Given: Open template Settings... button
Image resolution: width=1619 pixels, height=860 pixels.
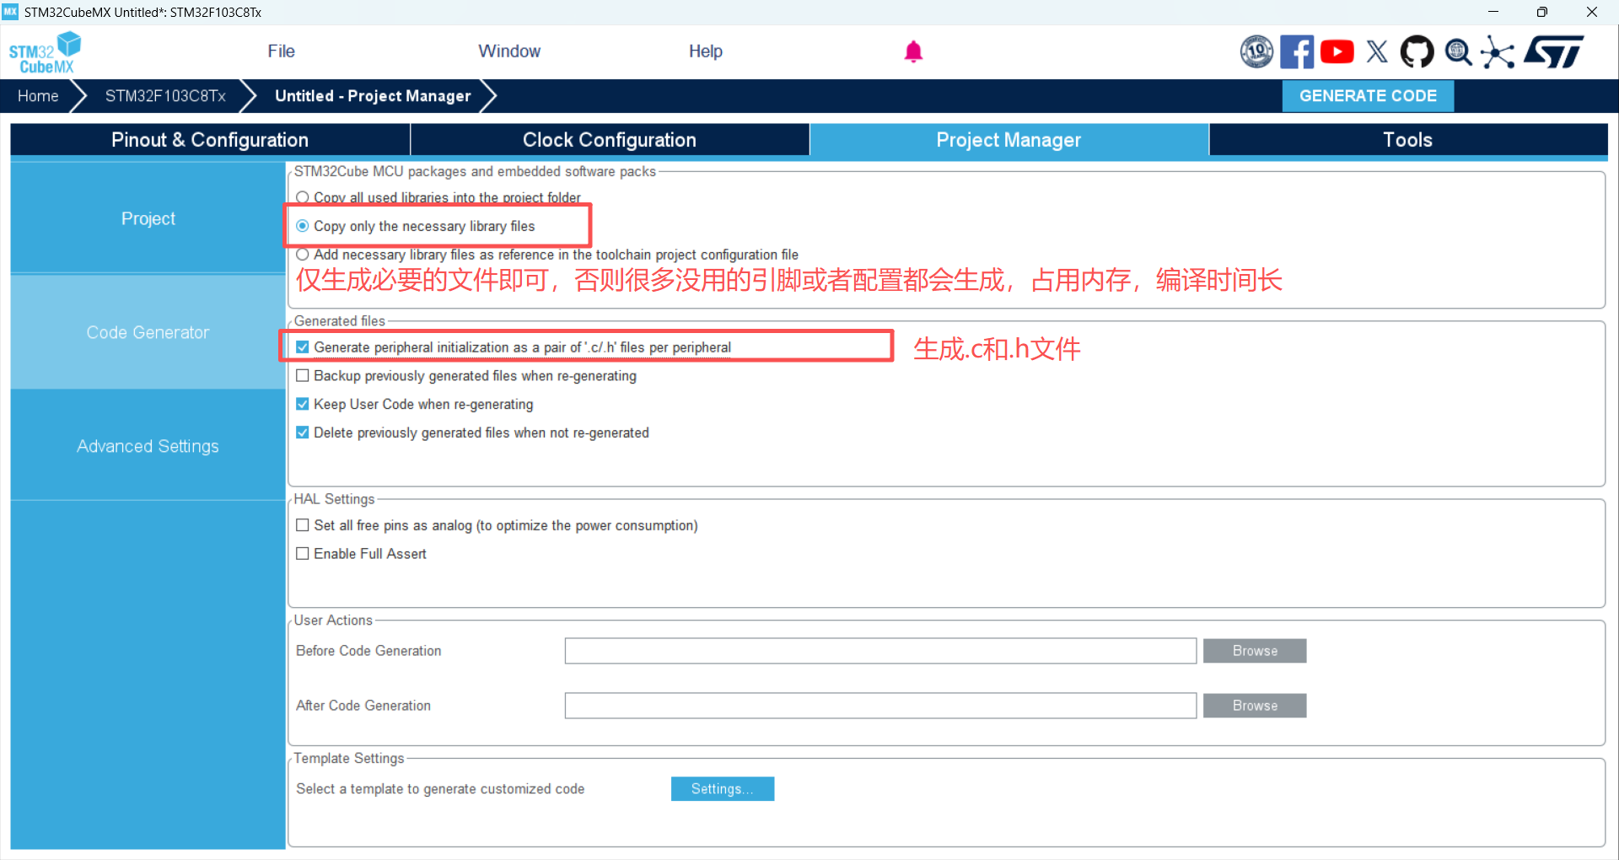Looking at the screenshot, I should (723, 789).
